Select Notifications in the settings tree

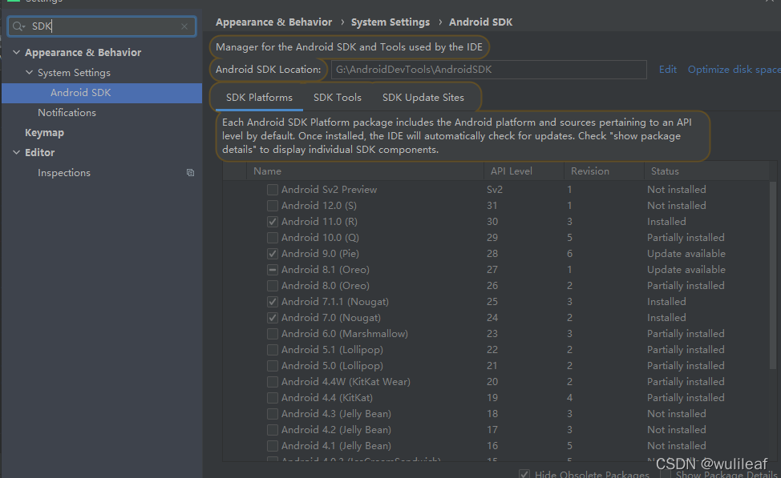point(67,113)
